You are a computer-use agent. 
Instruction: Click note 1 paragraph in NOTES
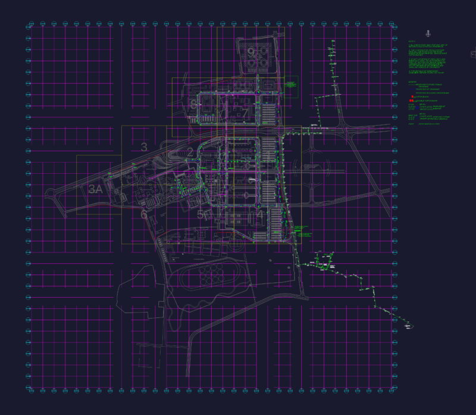click(x=428, y=46)
